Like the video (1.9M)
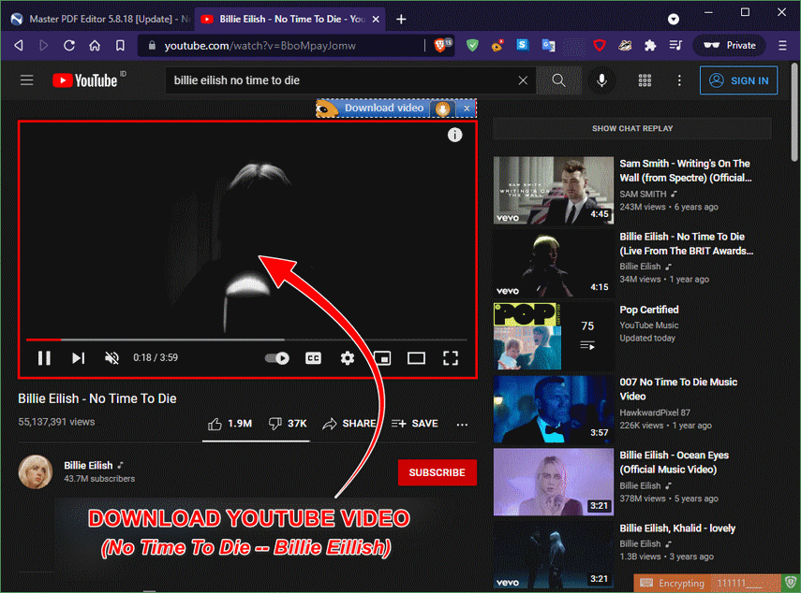801x593 pixels. (x=230, y=424)
